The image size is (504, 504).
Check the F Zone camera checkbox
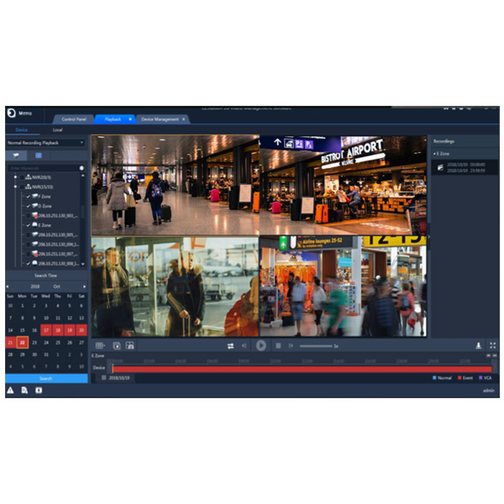pyautogui.click(x=29, y=196)
